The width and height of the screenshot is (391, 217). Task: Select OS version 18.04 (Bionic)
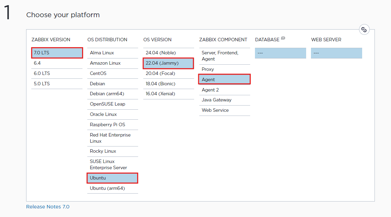tap(169, 84)
